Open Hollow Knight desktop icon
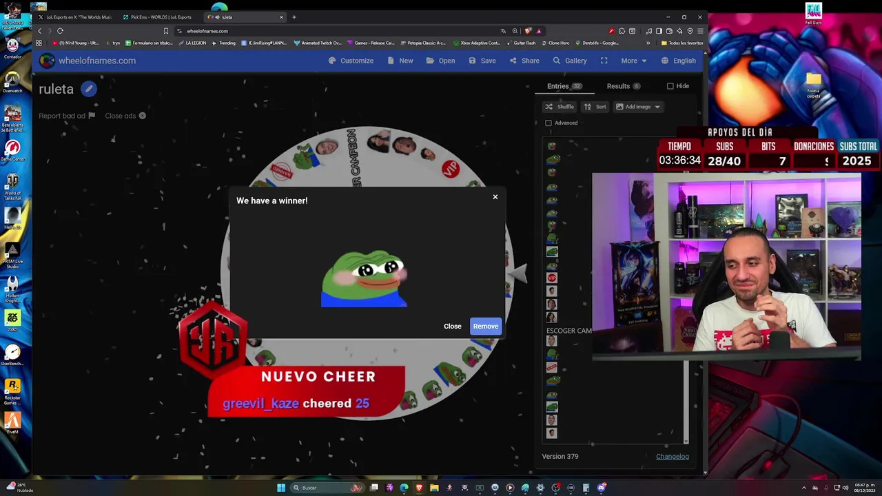The width and height of the screenshot is (882, 496). (12, 289)
